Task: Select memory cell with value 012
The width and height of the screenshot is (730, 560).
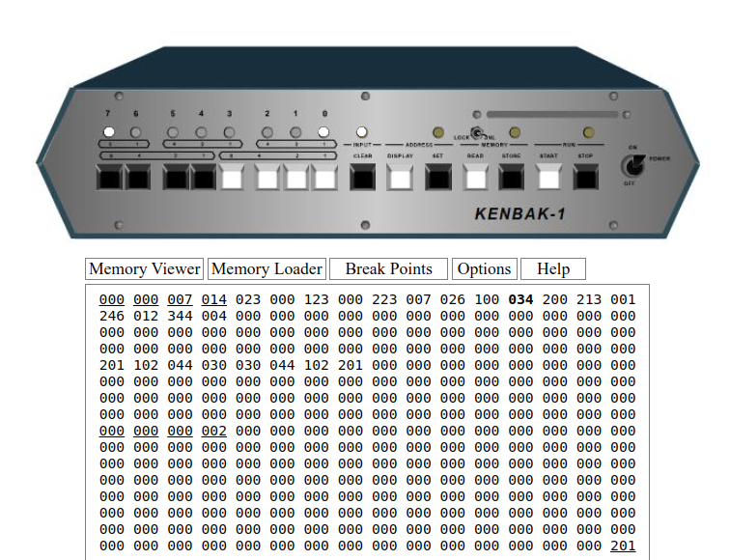Action: (146, 316)
